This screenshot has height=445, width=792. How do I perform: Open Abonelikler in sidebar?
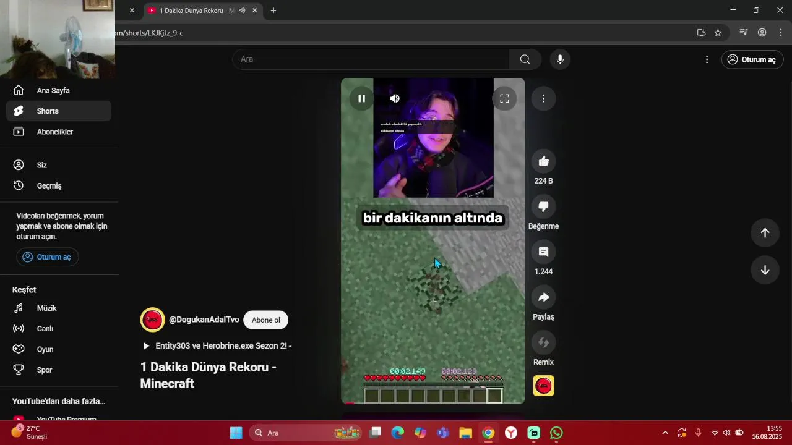[59, 132]
